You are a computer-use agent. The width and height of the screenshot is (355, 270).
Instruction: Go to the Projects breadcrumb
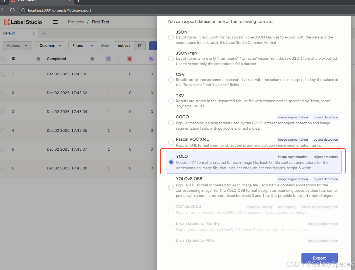(x=76, y=22)
